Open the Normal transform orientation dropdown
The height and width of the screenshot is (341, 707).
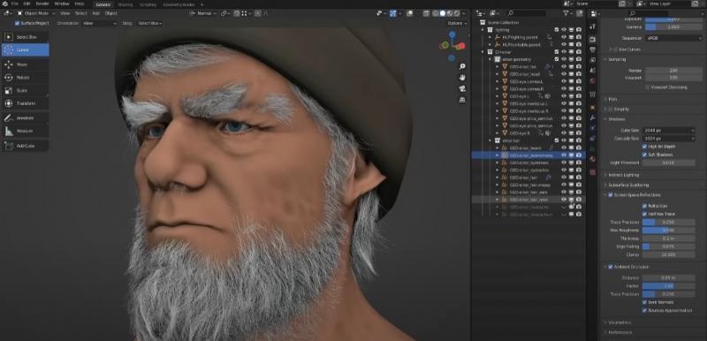[x=205, y=13]
